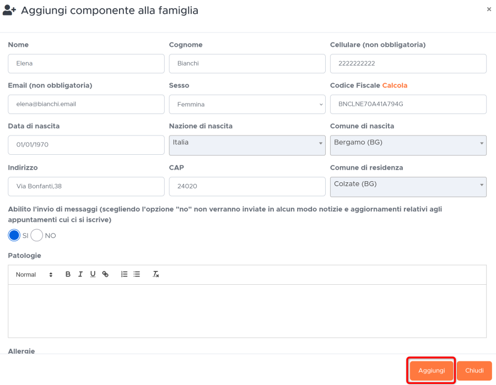Expand the Nazione di nascita Italia dropdown
The width and height of the screenshot is (496, 385).
(x=247, y=145)
